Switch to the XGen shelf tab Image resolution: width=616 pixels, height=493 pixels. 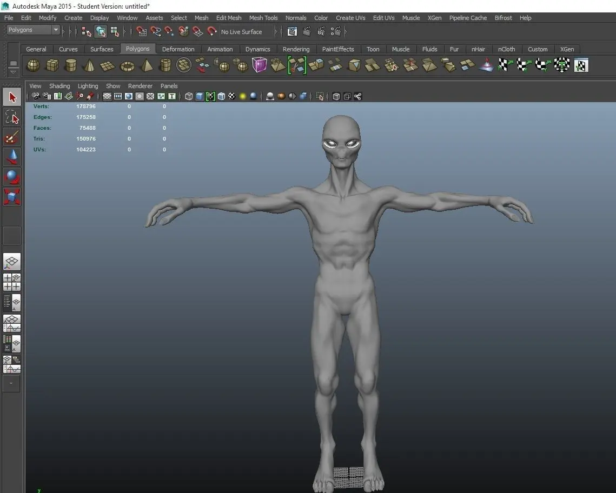(566, 49)
